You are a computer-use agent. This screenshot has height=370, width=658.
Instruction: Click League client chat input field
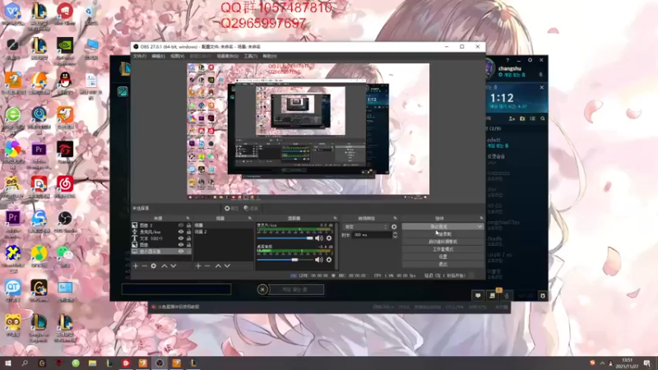point(176,289)
